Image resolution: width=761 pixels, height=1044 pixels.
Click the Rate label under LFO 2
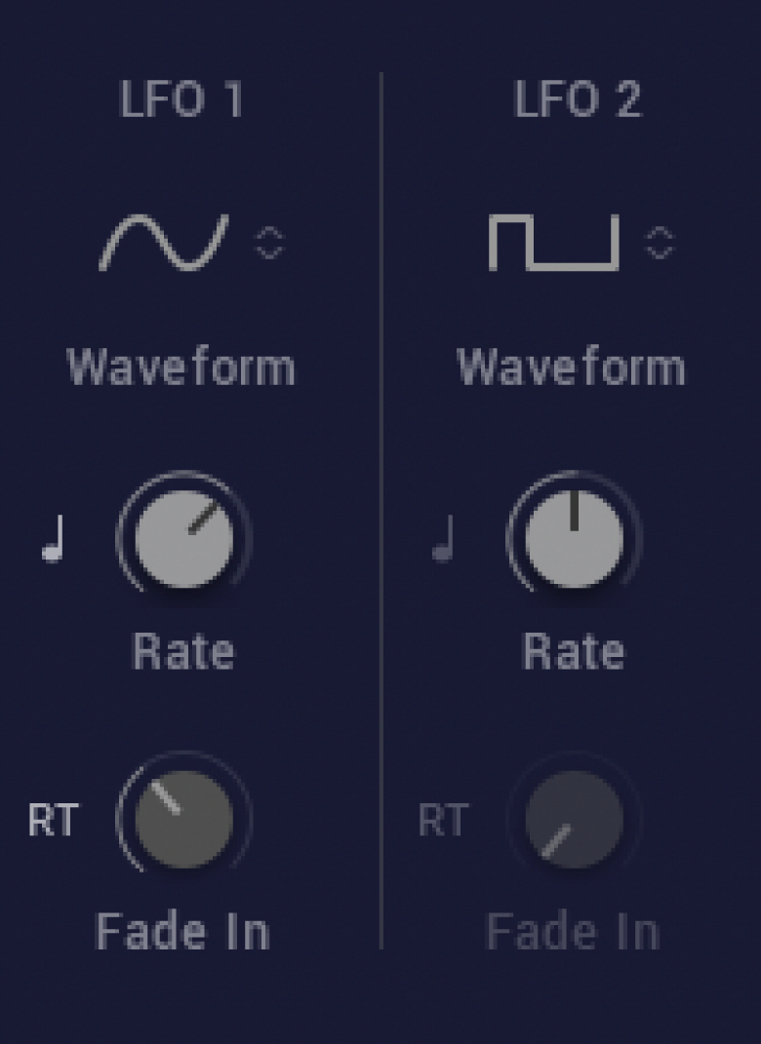[574, 651]
